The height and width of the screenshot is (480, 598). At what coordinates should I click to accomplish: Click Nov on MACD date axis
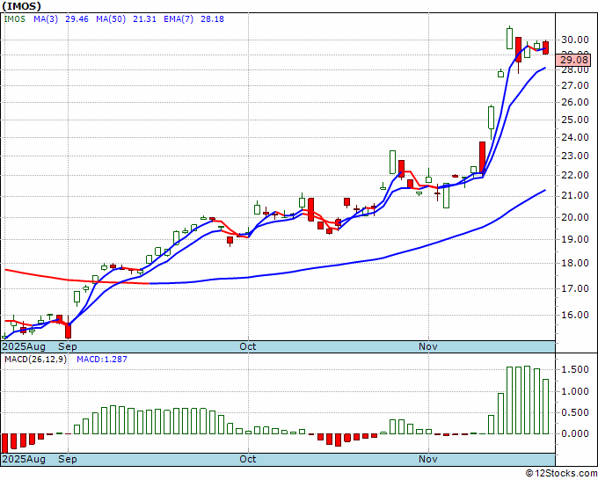(x=428, y=459)
